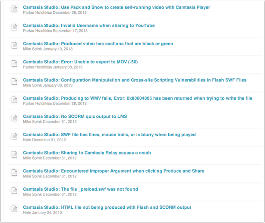Image resolution: width=265 pixels, height=223 pixels.
Task: Click document icon beside Invalid Username article
Action: (14, 27)
